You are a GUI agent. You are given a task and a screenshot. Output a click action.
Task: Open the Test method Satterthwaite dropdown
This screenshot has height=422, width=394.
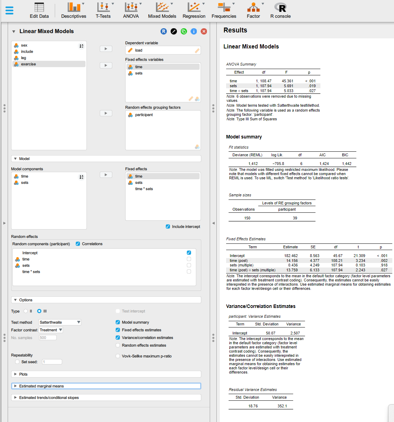(x=60, y=322)
